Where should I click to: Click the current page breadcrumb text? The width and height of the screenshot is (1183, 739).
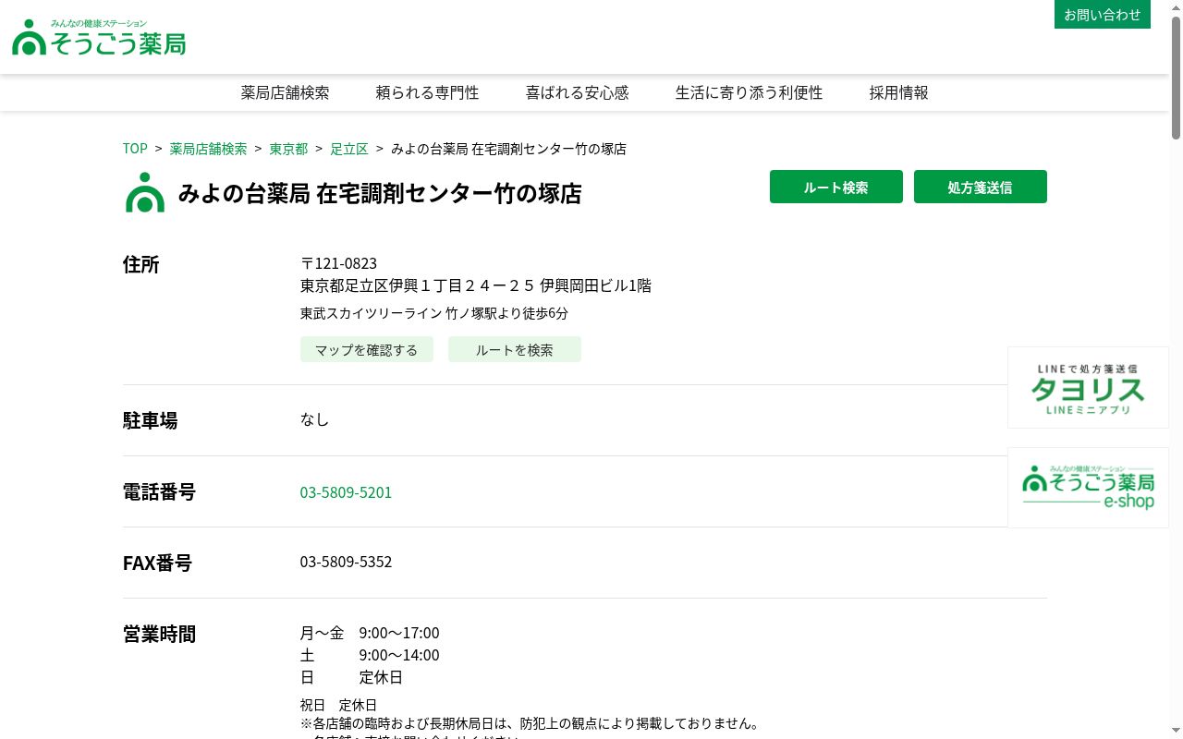click(x=509, y=149)
